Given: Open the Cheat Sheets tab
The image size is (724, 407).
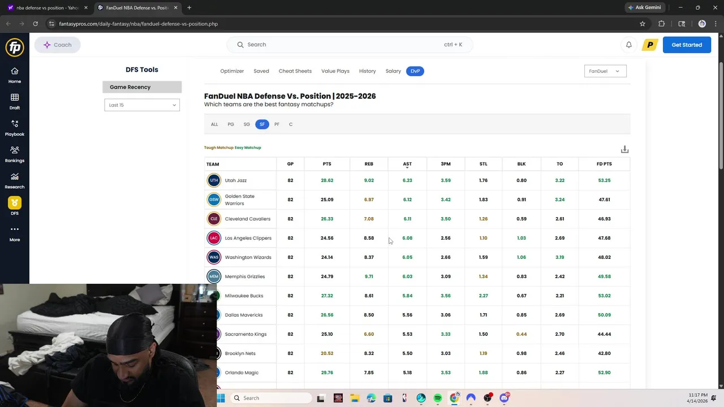Looking at the screenshot, I should click(295, 71).
